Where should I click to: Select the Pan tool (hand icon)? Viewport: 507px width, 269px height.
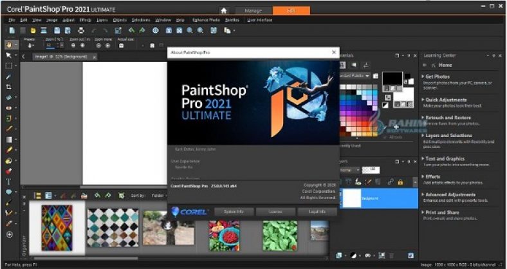(9, 44)
